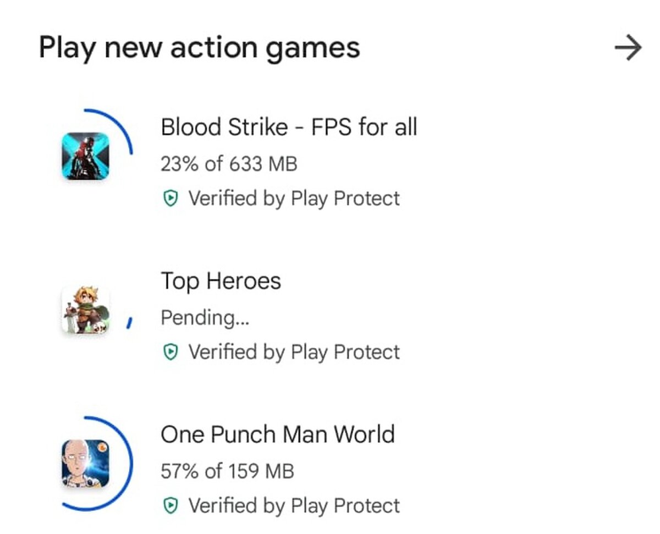This screenshot has height=534, width=660.
Task: Tap the Top Heroes pending progress indicator
Action: point(129,323)
